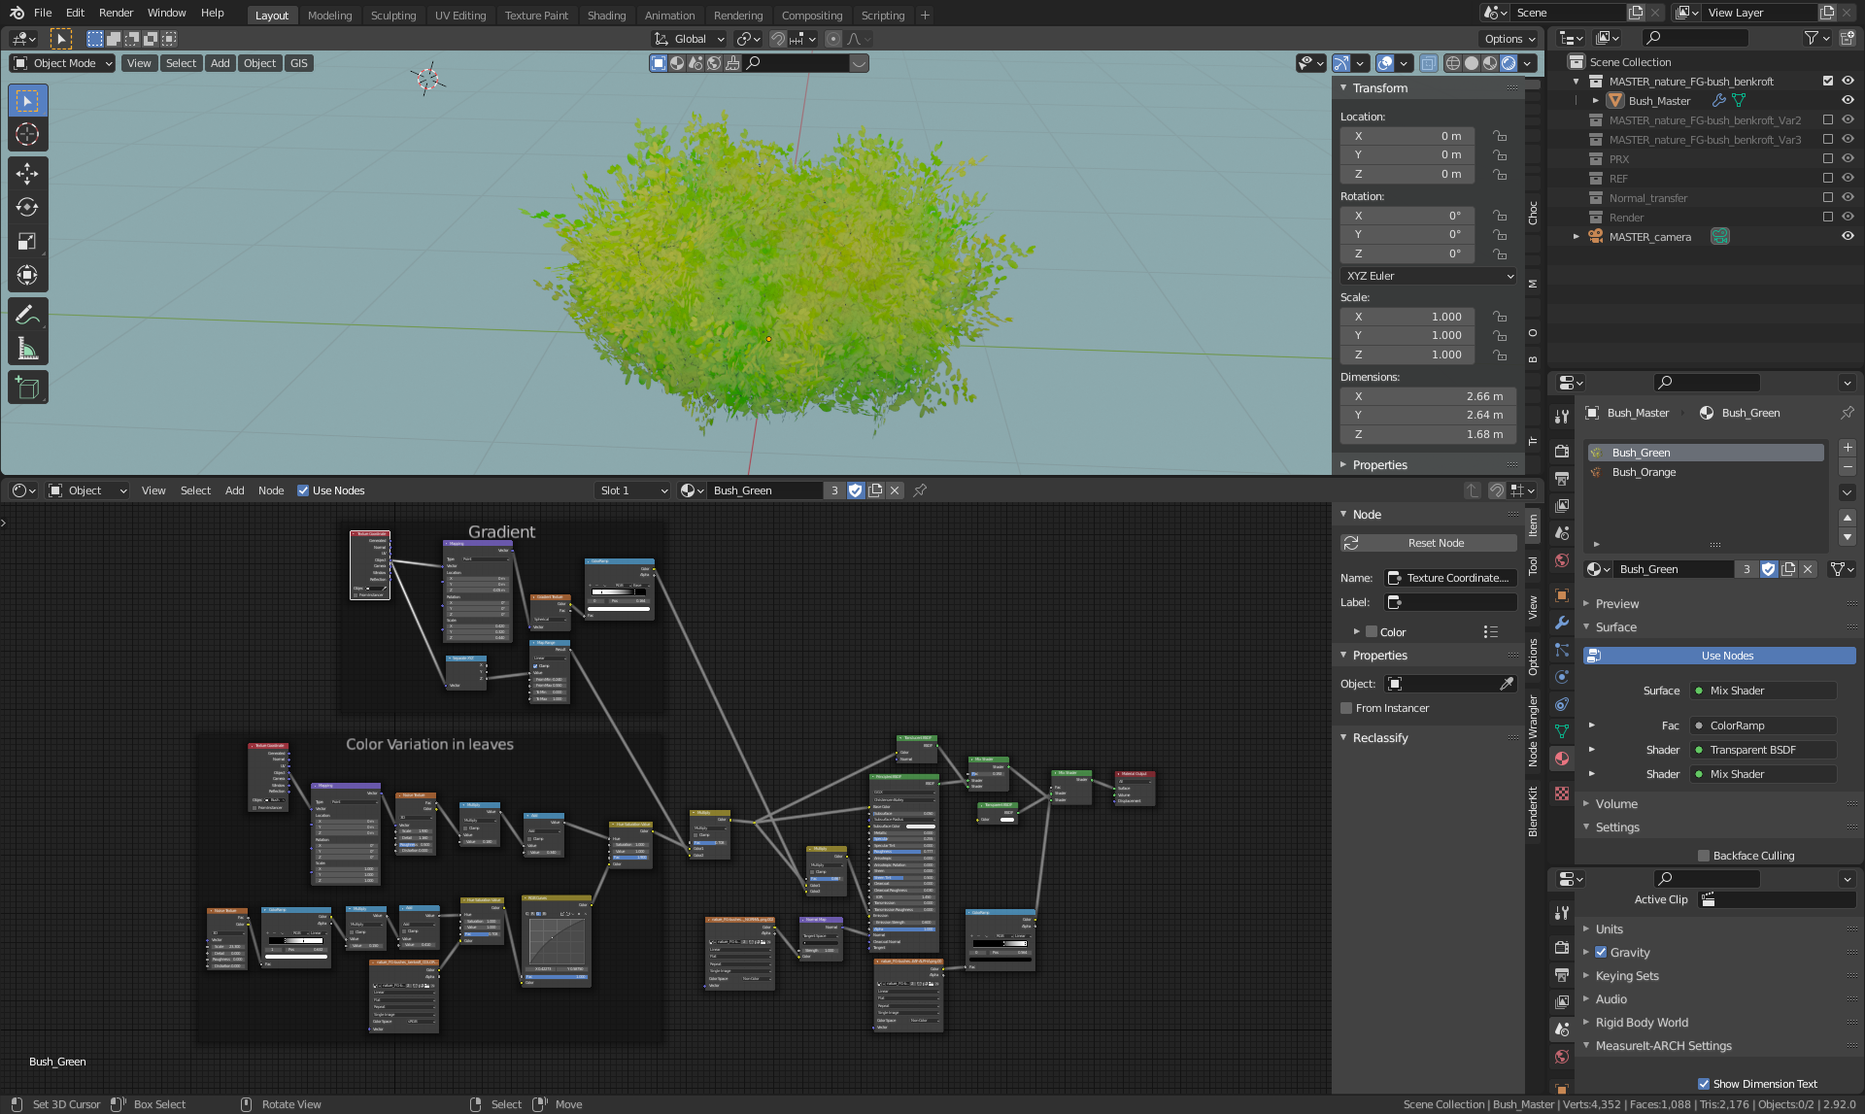Select the Annotate tool
Viewport: 1865px width, 1114px height.
click(27, 315)
